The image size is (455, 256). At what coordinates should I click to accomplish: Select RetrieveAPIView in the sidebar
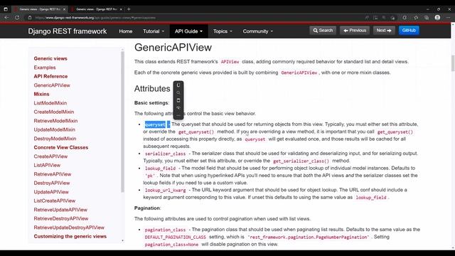pos(53,174)
